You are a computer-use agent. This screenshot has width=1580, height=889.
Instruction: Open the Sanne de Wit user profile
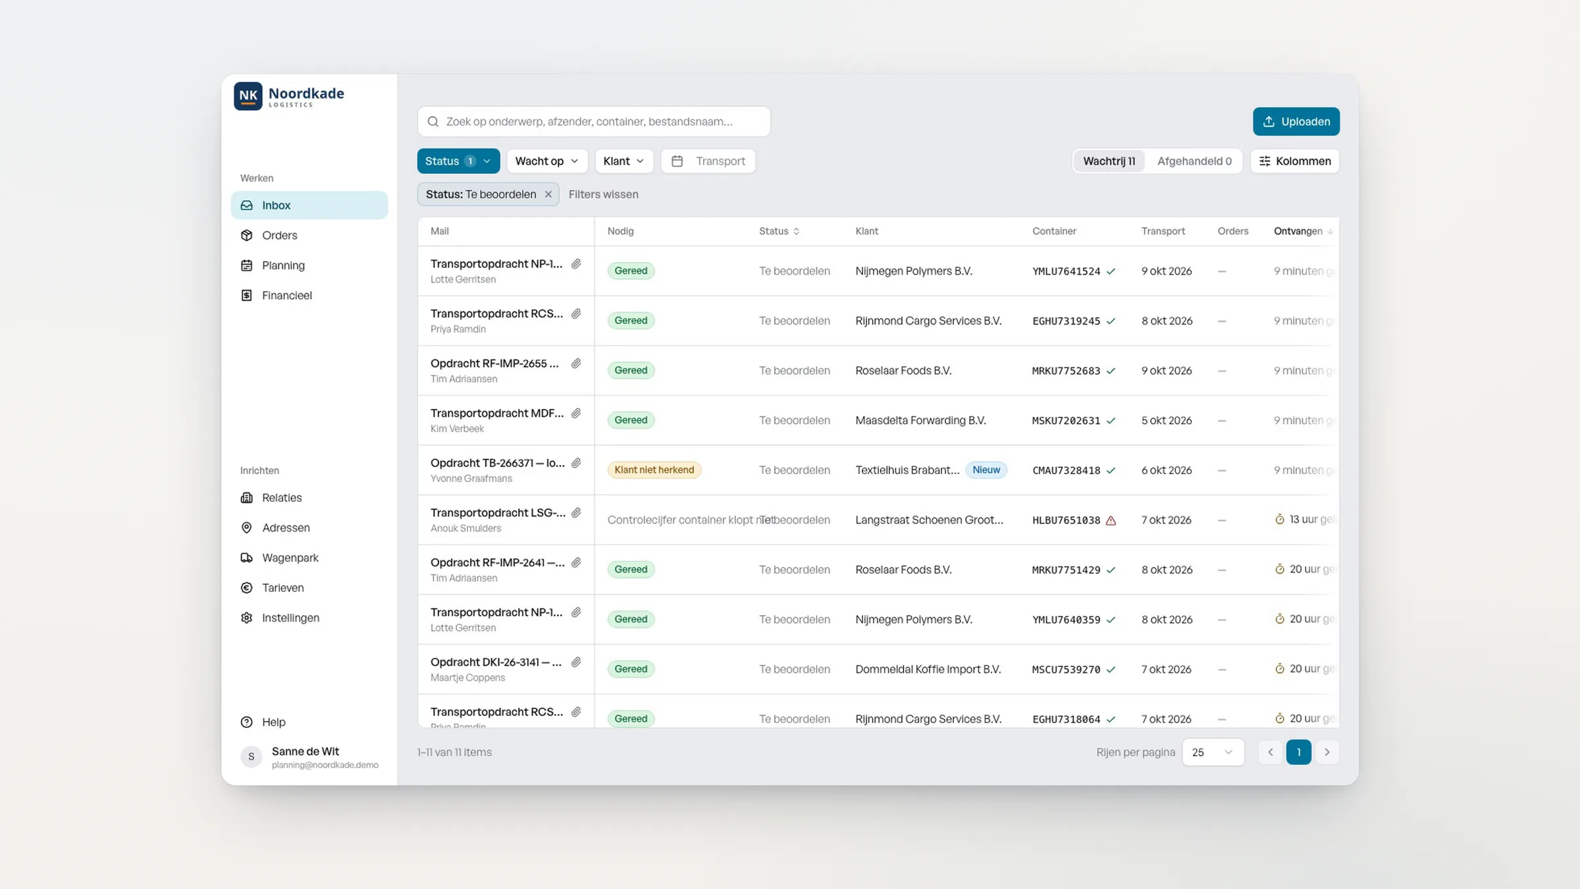pos(309,757)
